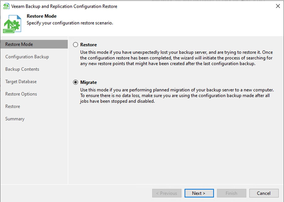Click the window title 'Veeam Backup and Replication Configuration Restore'
This screenshot has height=202, width=284.
tap(64, 6)
